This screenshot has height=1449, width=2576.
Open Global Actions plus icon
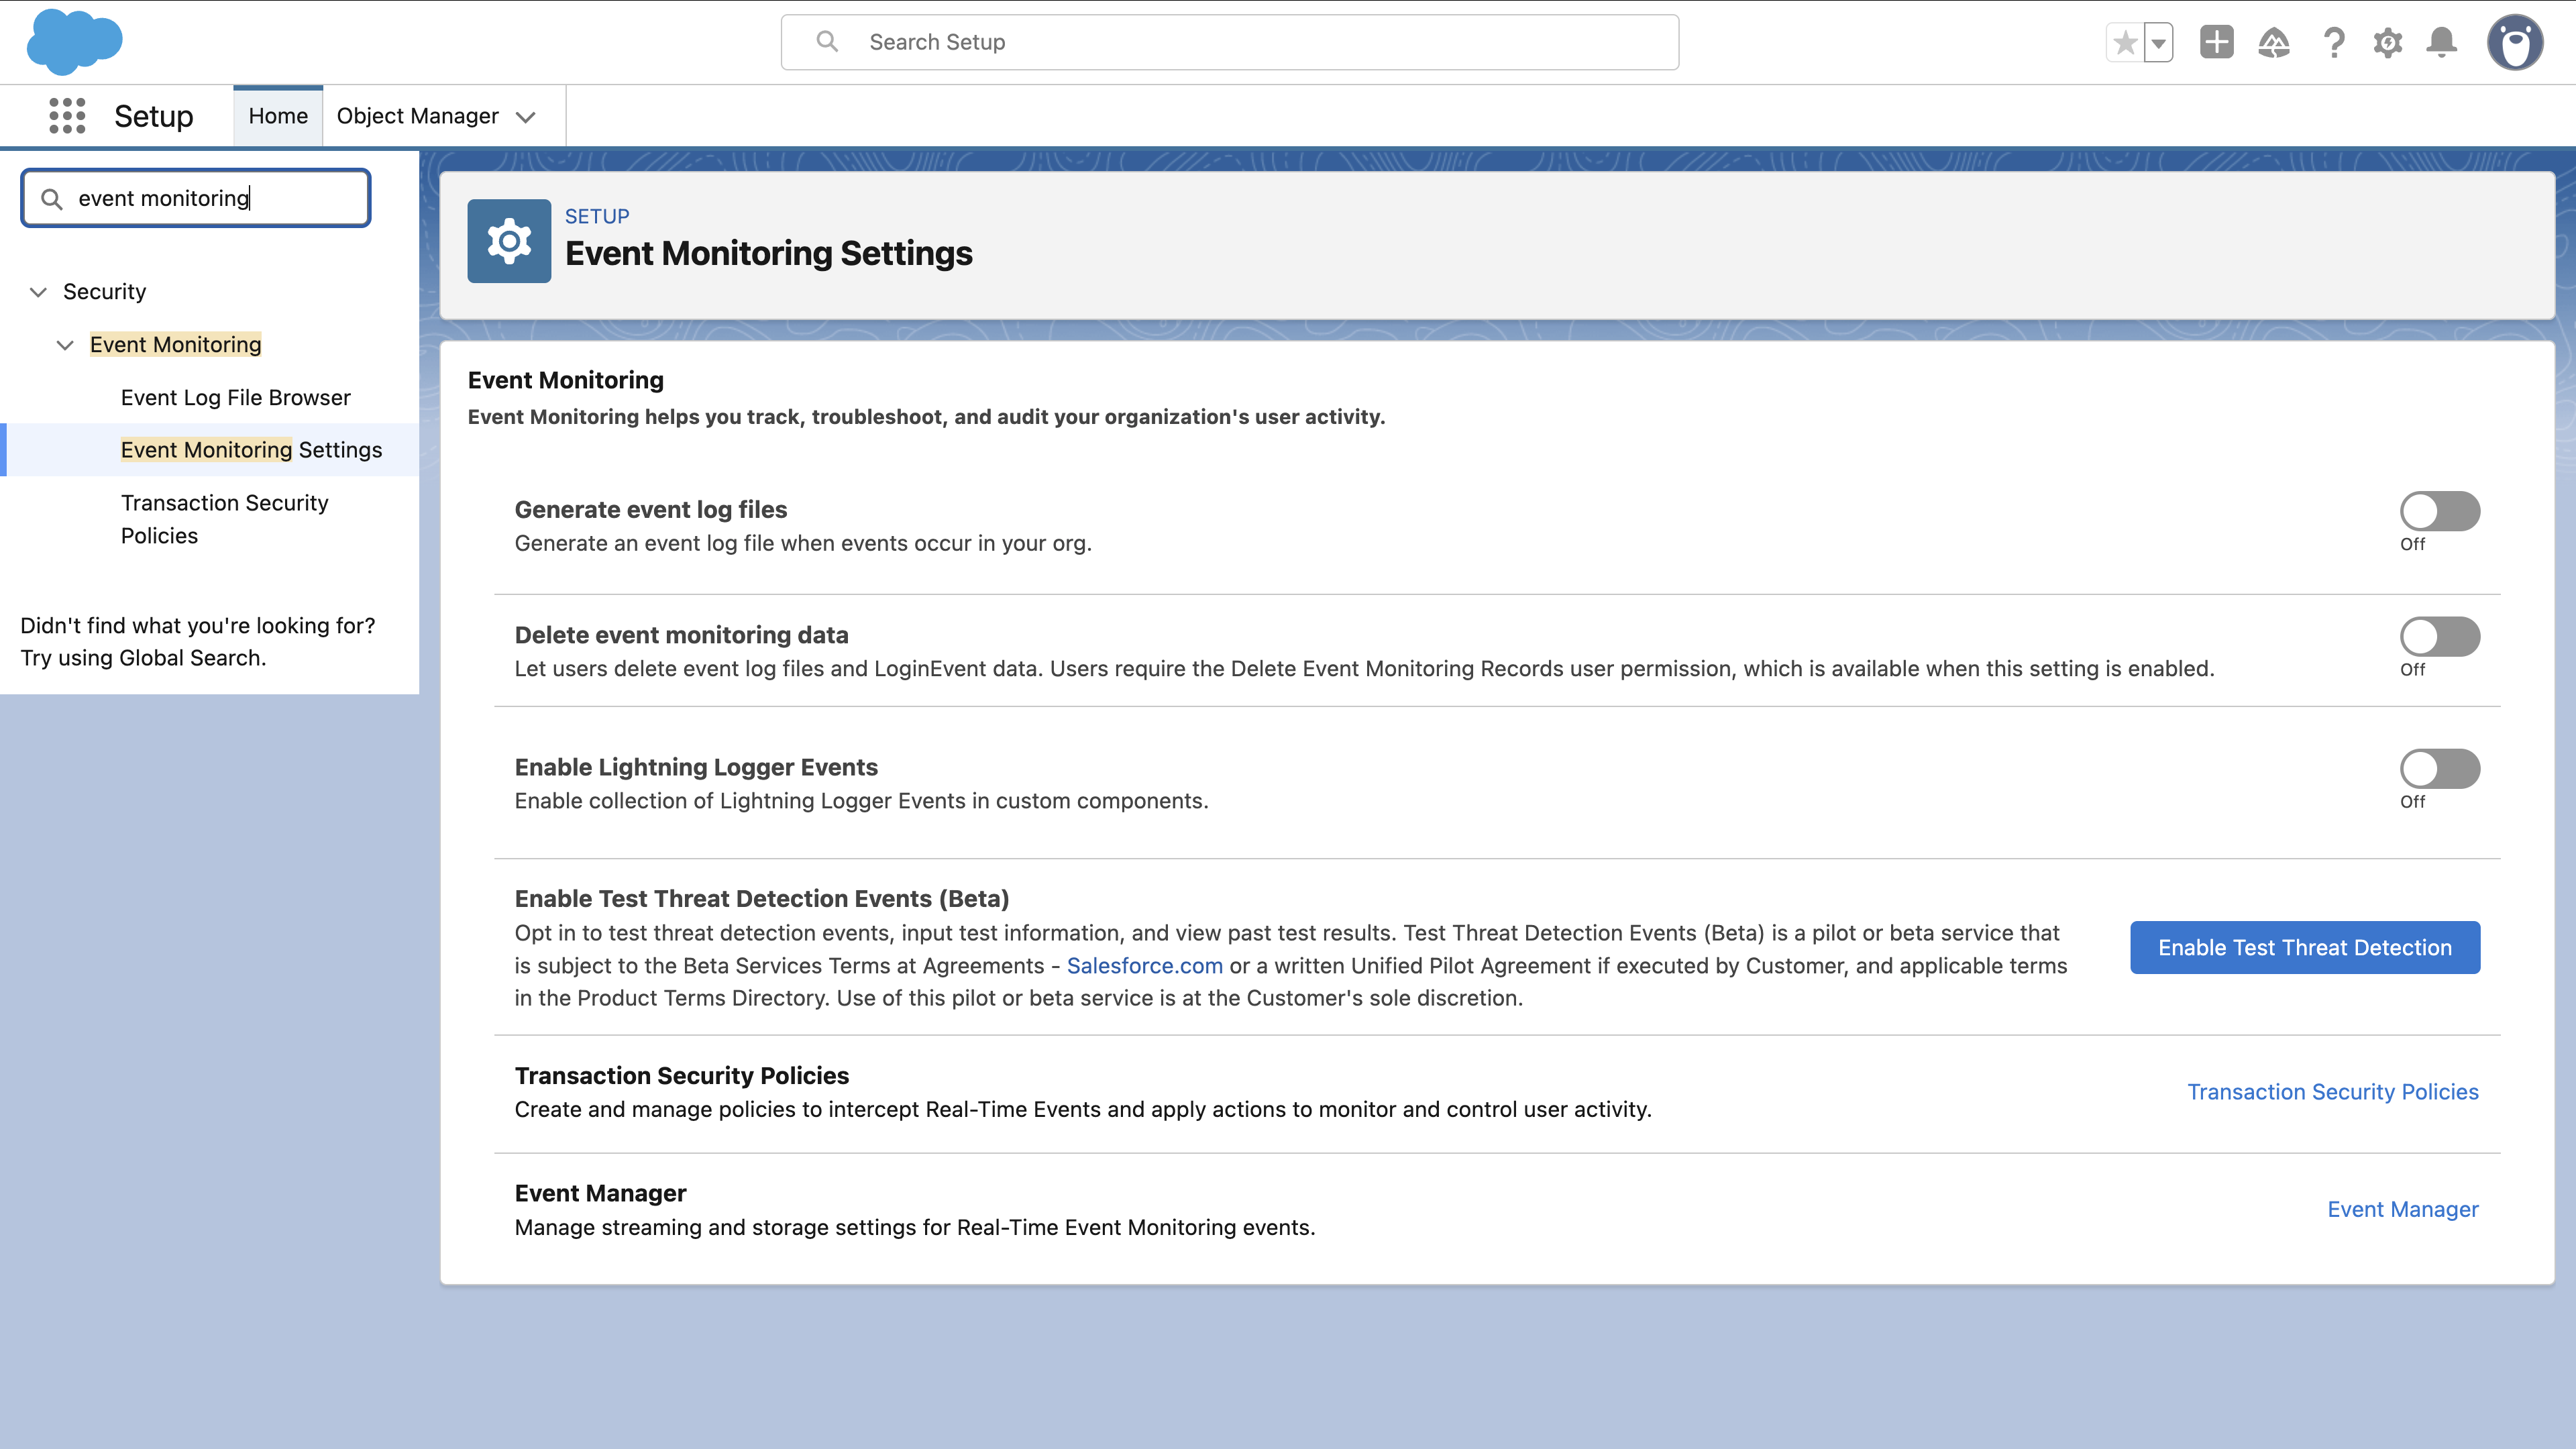2216,42
